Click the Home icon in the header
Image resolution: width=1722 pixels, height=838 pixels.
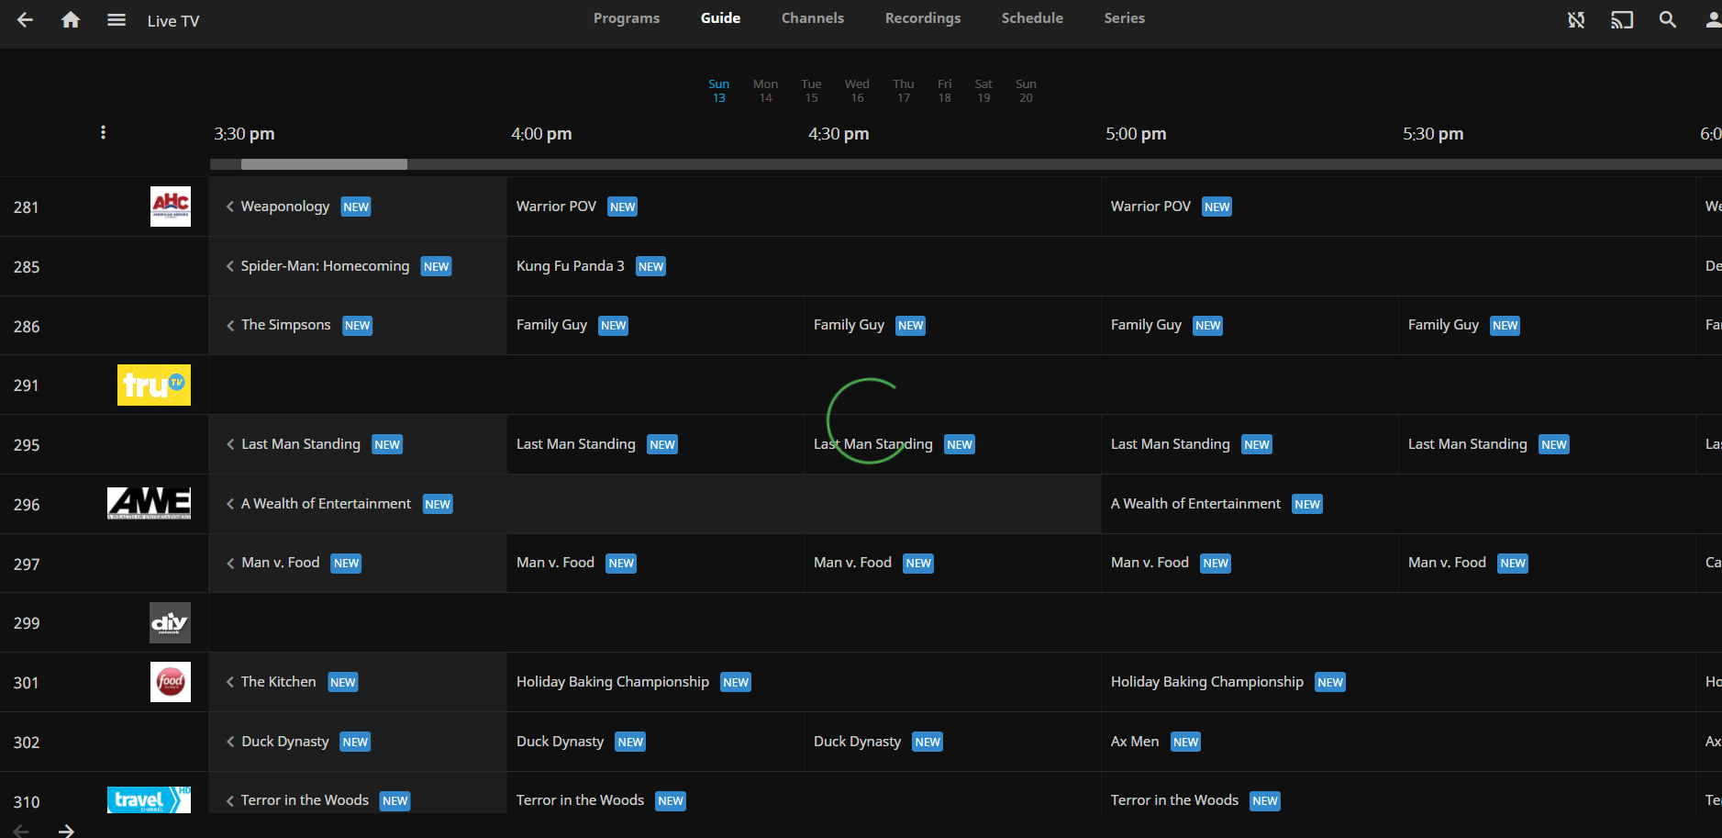click(71, 19)
